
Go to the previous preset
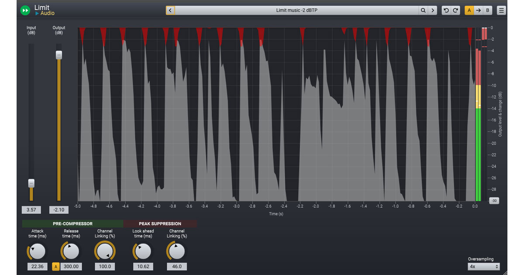170,10
